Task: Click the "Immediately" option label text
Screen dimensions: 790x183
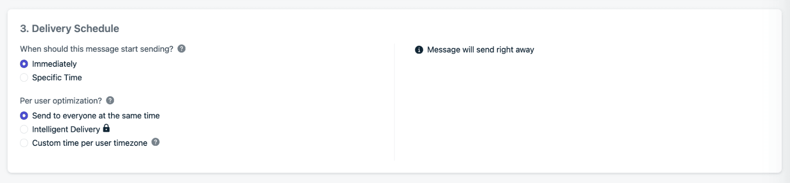Action: (x=54, y=64)
